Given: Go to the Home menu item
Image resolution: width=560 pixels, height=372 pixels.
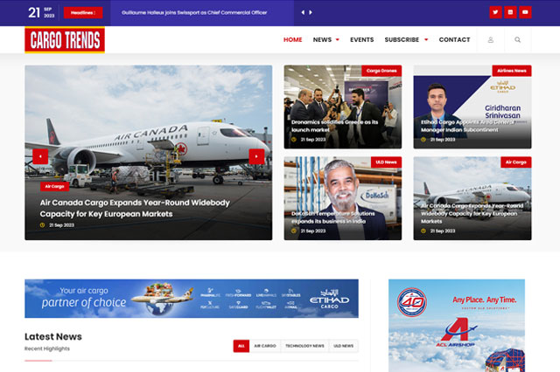Looking at the screenshot, I should click(x=292, y=39).
